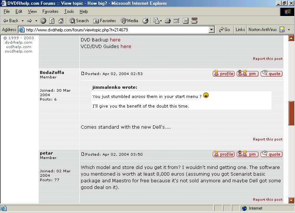
Task: Open the Back history dropdown arrow
Action: pos(22,21)
